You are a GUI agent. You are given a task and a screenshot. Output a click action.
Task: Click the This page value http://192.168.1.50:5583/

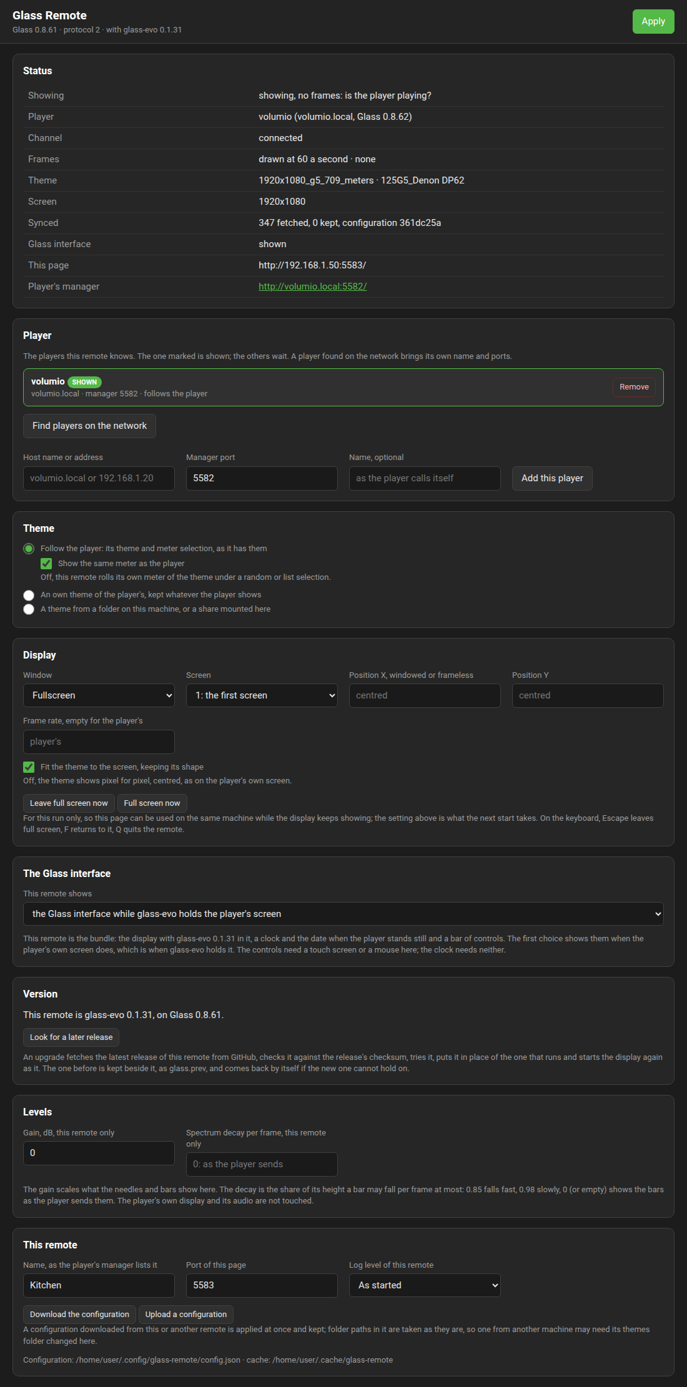pyautogui.click(x=312, y=265)
